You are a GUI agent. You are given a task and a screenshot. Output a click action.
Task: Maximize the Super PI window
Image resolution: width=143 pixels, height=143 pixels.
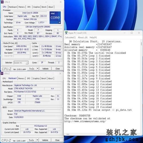(132, 33)
